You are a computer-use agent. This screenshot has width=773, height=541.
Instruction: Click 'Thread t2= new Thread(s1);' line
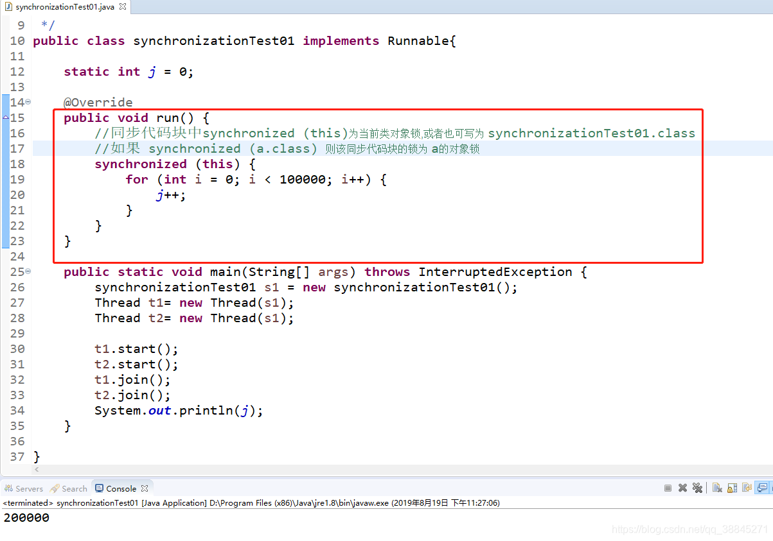(x=194, y=318)
